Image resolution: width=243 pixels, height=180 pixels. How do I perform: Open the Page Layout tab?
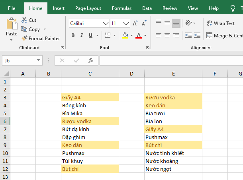point(88,8)
